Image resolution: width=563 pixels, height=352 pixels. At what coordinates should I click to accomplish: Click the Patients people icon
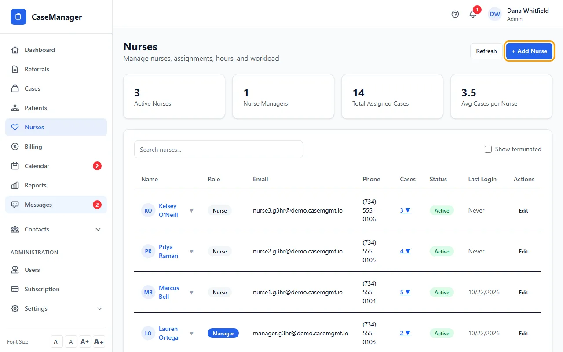(x=15, y=108)
